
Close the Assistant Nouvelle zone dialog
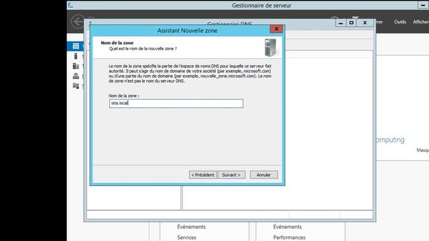tap(276, 29)
